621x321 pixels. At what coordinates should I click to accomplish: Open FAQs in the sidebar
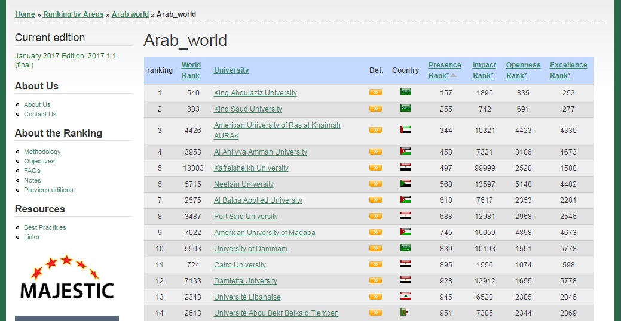click(32, 171)
